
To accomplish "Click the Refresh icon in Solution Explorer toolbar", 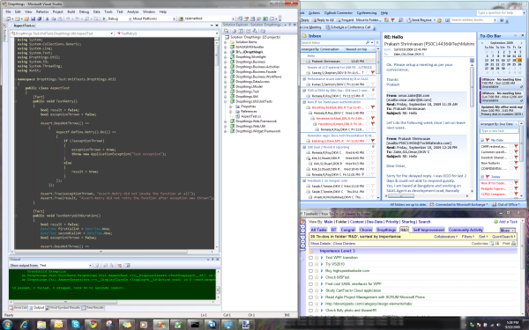I will pos(241,31).
